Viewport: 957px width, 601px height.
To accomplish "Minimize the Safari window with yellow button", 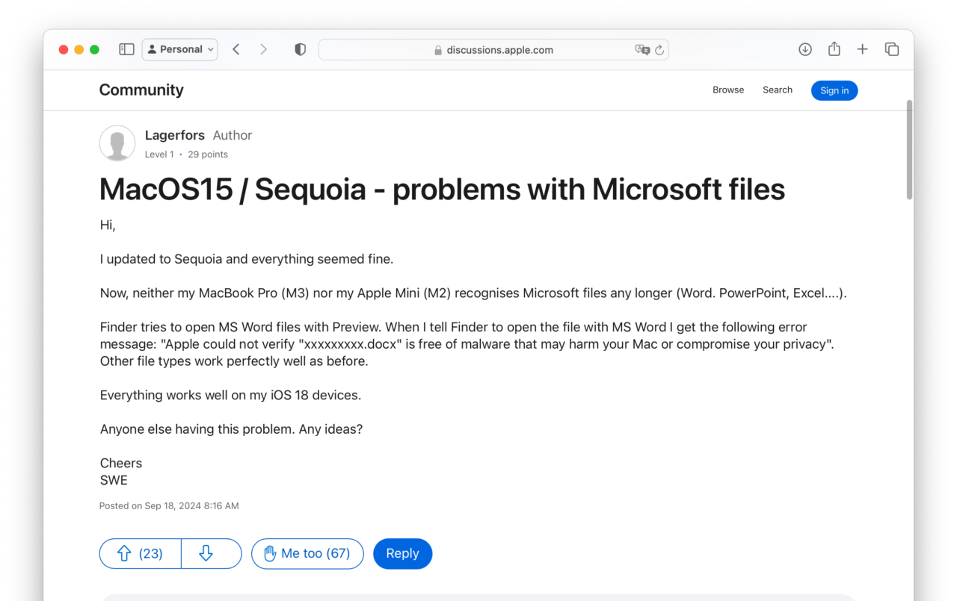I will pyautogui.click(x=79, y=49).
